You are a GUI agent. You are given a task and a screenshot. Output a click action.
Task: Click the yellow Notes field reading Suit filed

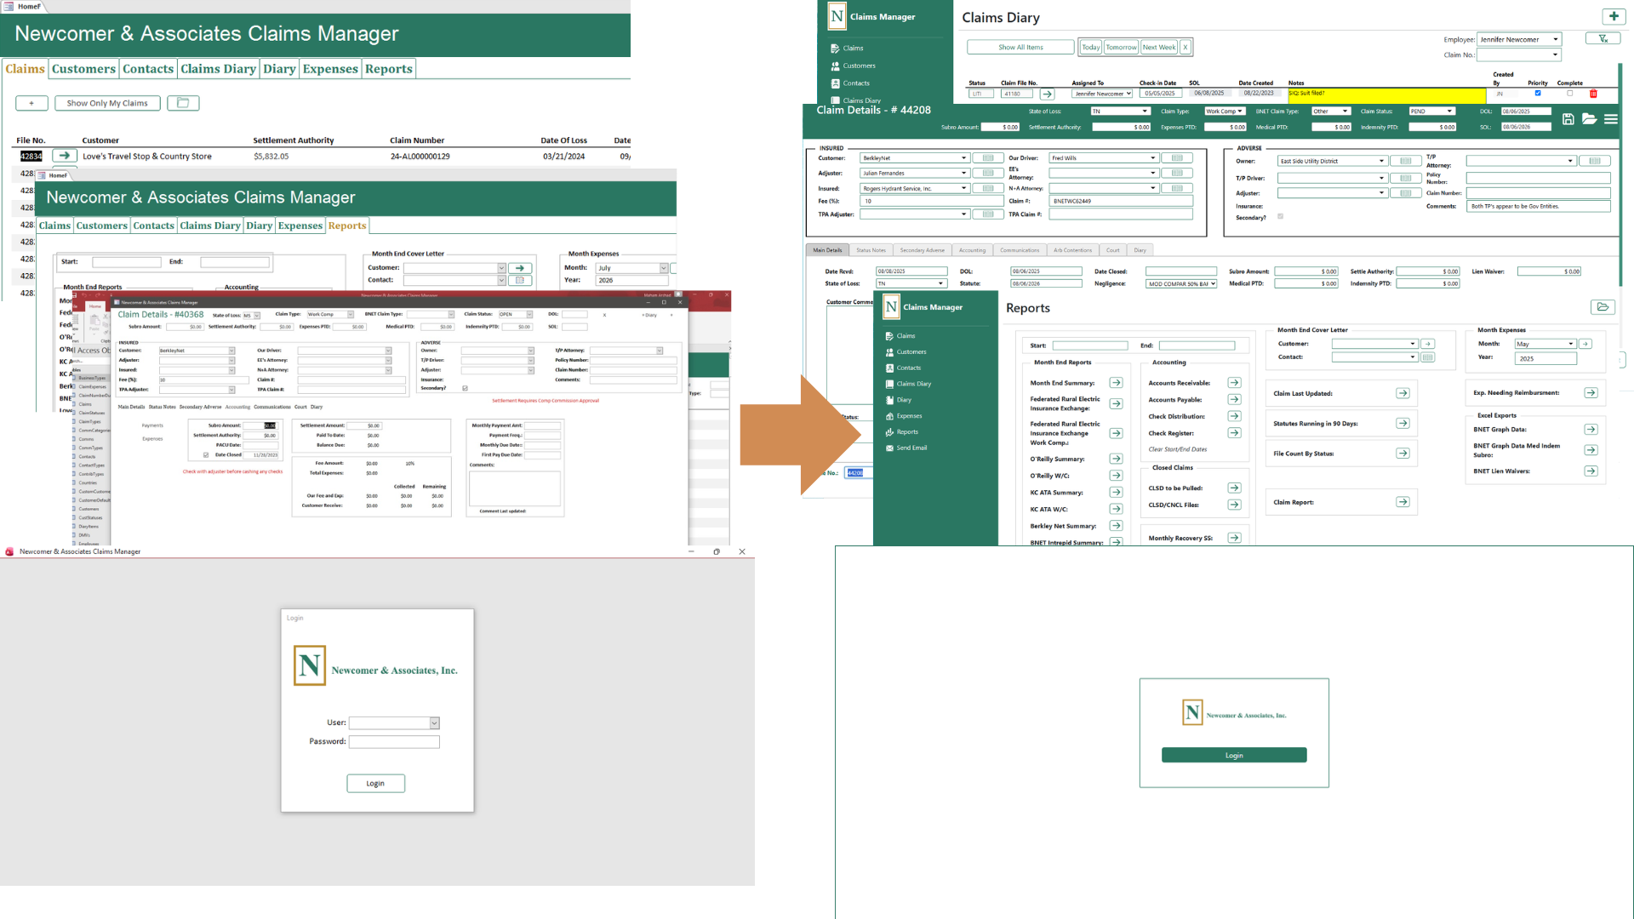(x=1386, y=94)
